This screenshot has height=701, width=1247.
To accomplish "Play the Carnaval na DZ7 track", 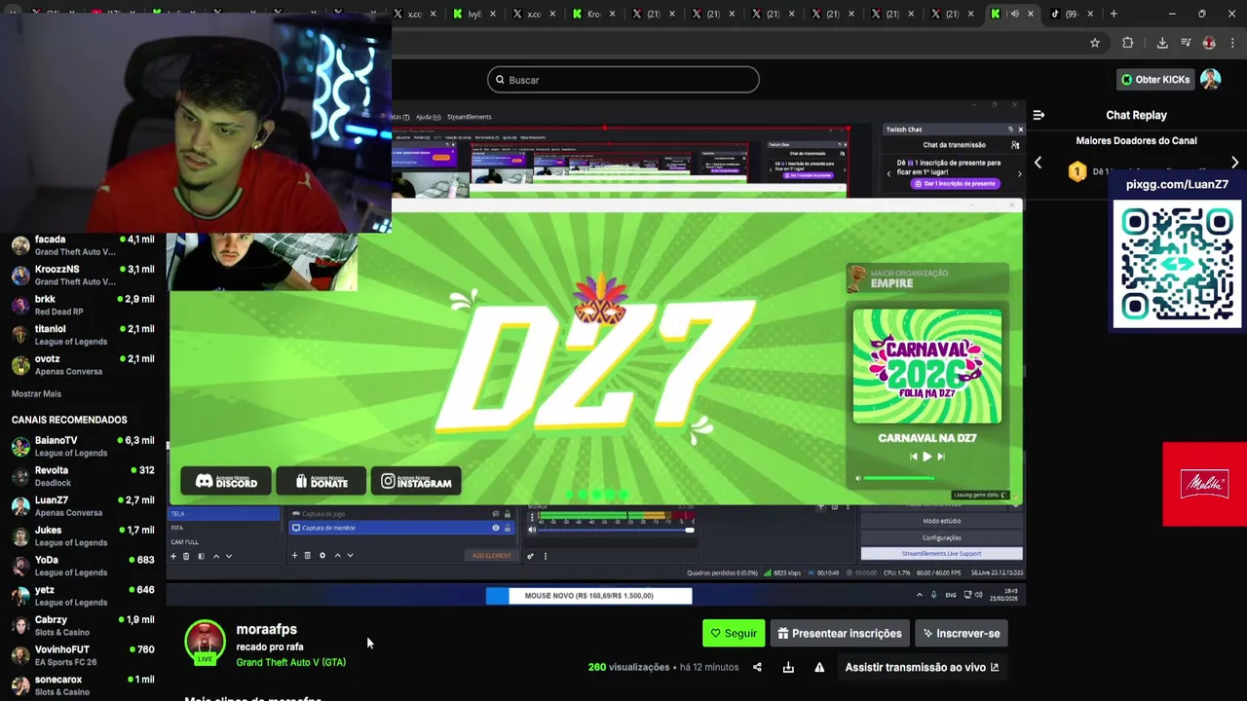I will pyautogui.click(x=927, y=456).
